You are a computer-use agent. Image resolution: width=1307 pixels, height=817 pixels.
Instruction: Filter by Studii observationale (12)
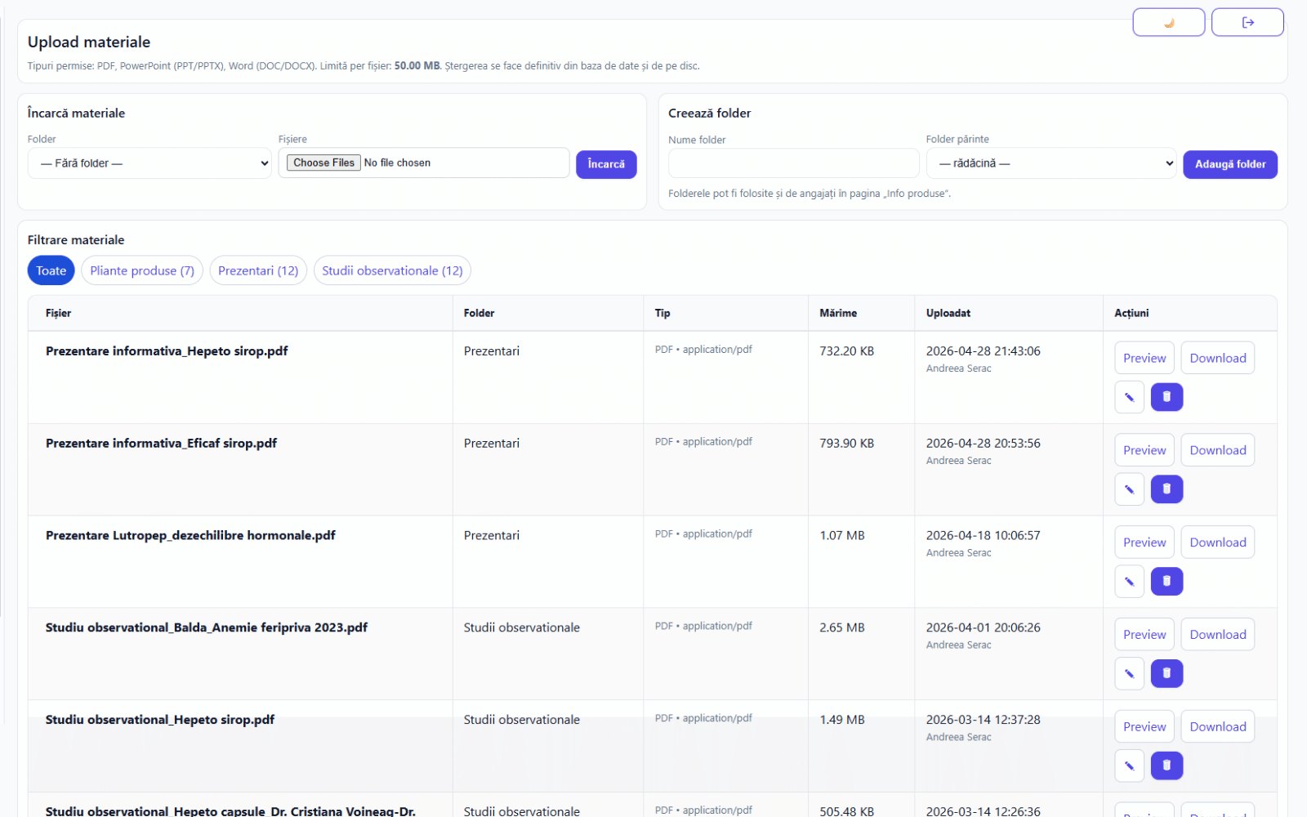[392, 270]
